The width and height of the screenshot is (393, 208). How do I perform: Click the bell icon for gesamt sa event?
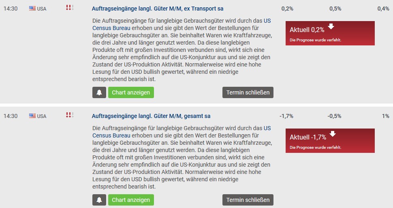[x=99, y=200]
